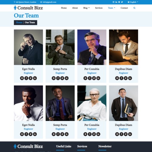Open the Contact menu item
152x152 pixels.
124,8
